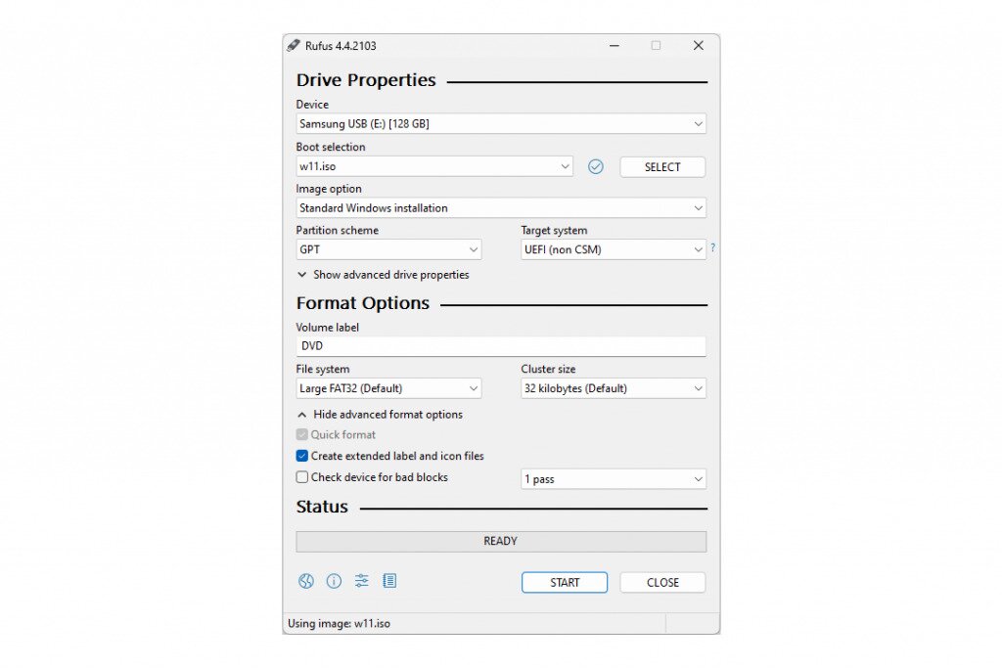Open application settings sliders icon
Screen dimensions: 1002x668
pos(362,581)
